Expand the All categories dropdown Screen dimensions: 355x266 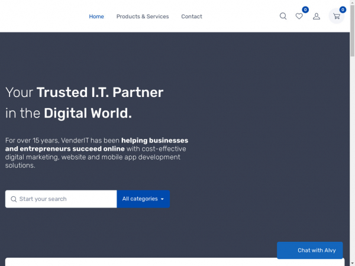pyautogui.click(x=143, y=199)
